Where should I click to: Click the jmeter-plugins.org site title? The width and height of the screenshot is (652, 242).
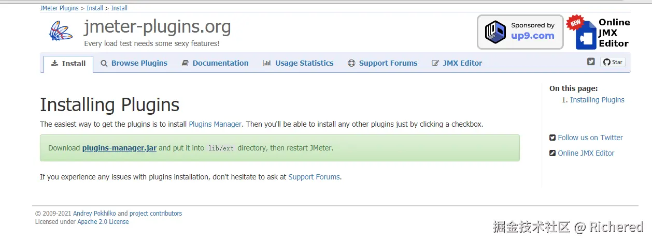tap(158, 26)
